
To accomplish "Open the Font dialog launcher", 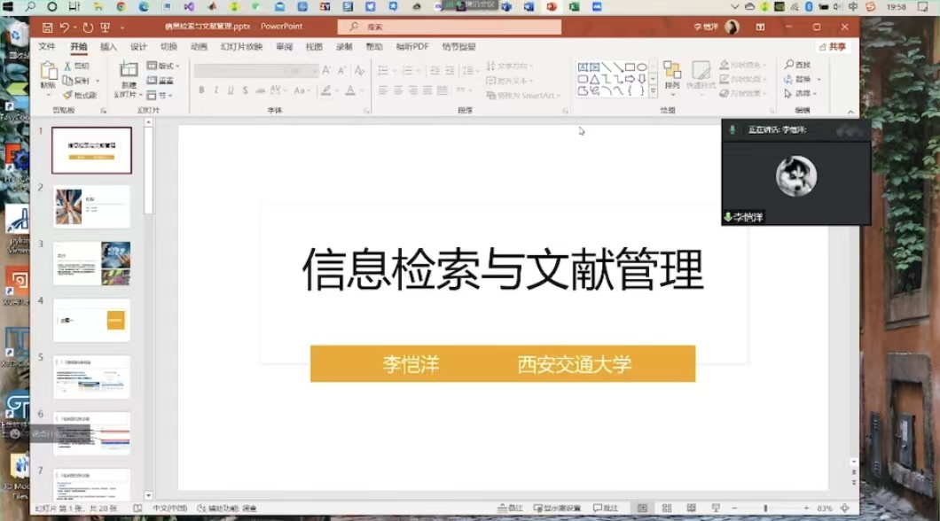I will coord(366,112).
